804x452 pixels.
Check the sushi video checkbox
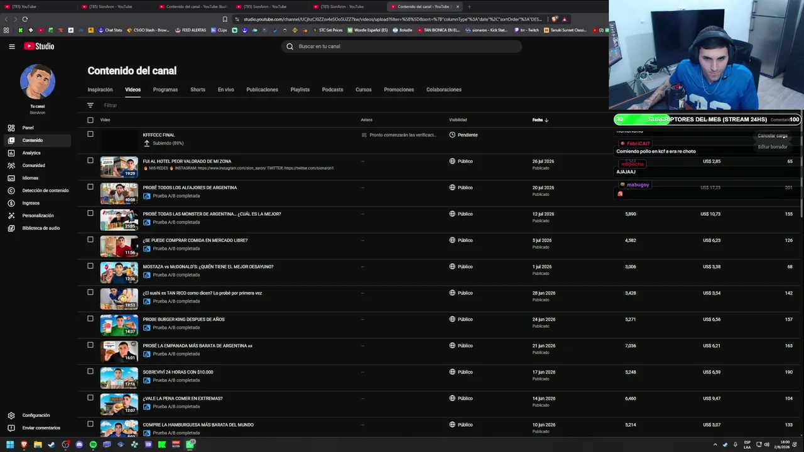point(90,293)
